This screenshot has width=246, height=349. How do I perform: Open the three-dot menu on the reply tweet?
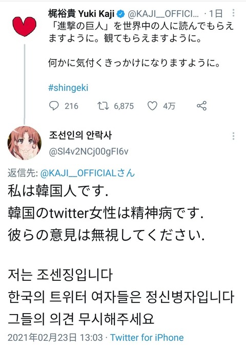point(233,136)
